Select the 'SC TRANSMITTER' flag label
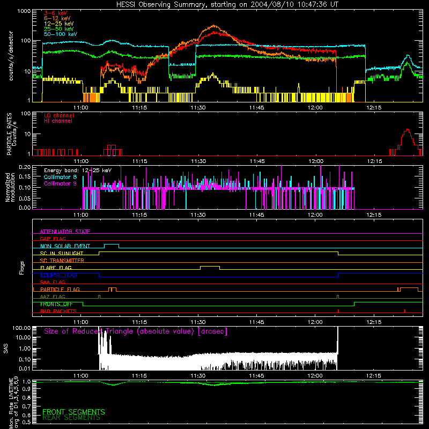The width and height of the screenshot is (429, 429). tap(62, 260)
